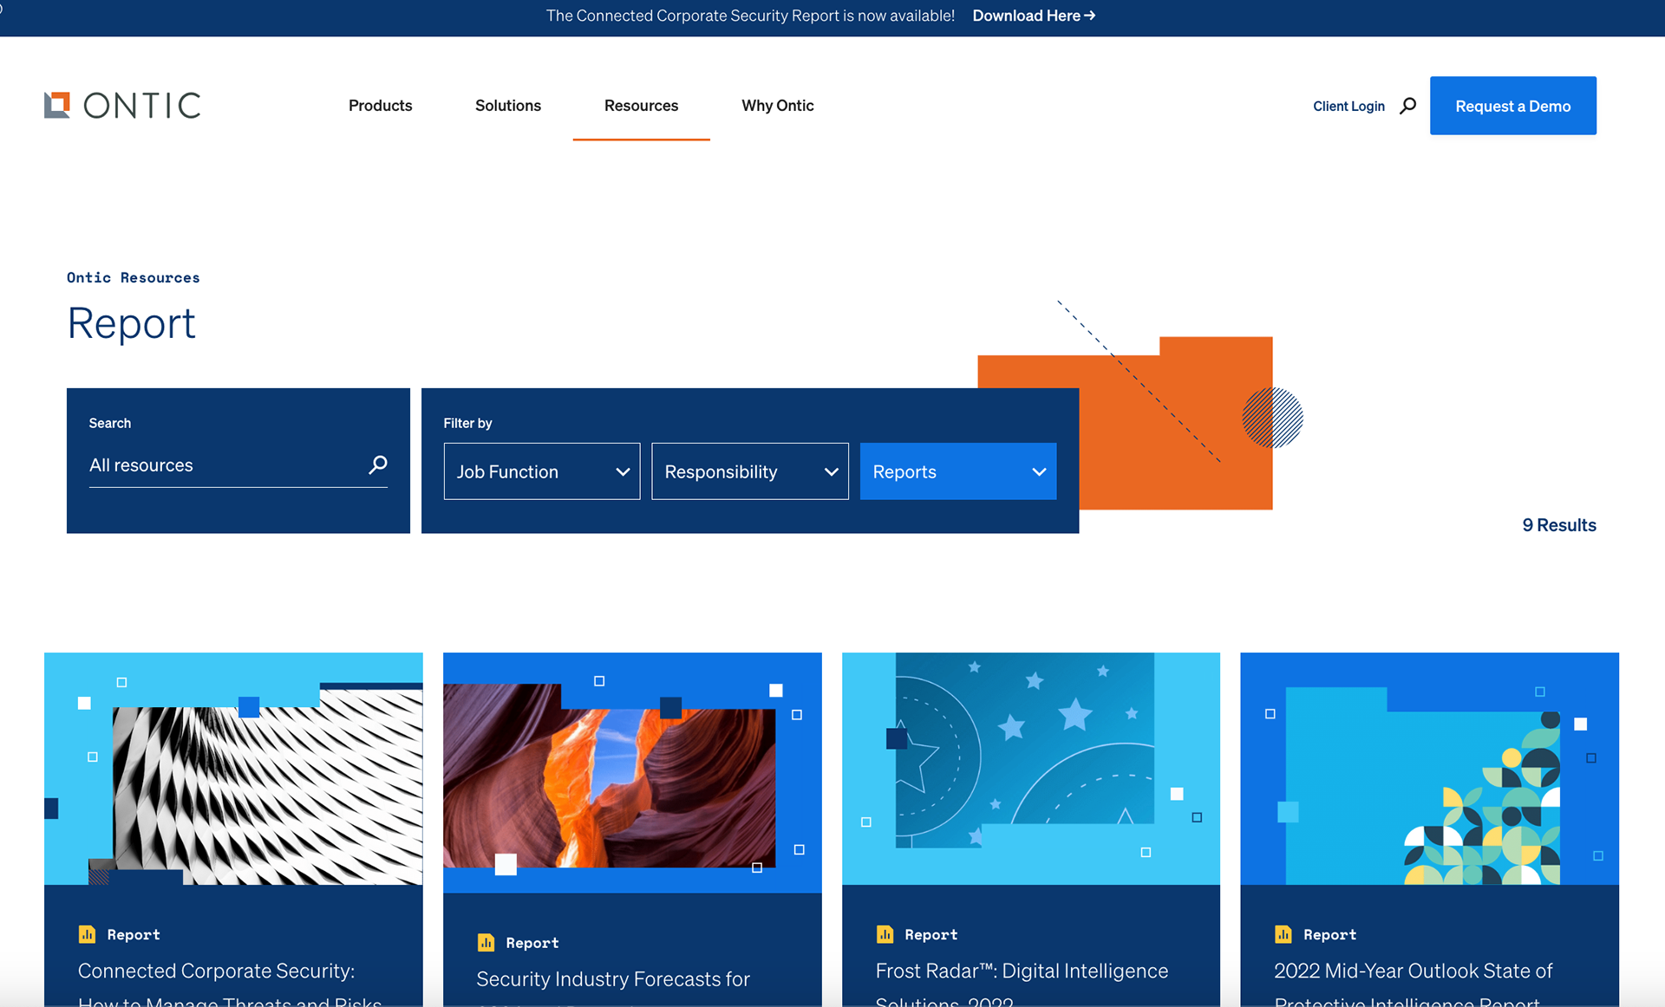Open the Why Ontic menu

[x=777, y=106]
